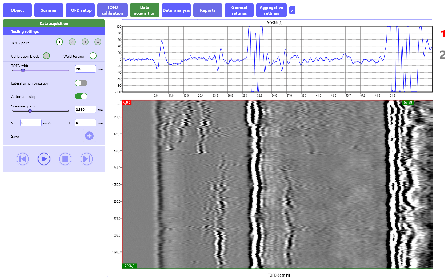The height and width of the screenshot is (280, 448).
Task: Close the tab bar with x button
Action: click(x=292, y=10)
